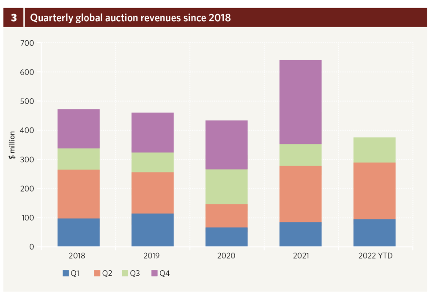Screen dimensions: 433x302
Task: Click the 2022 YTD x-axis label
Action: (374, 256)
